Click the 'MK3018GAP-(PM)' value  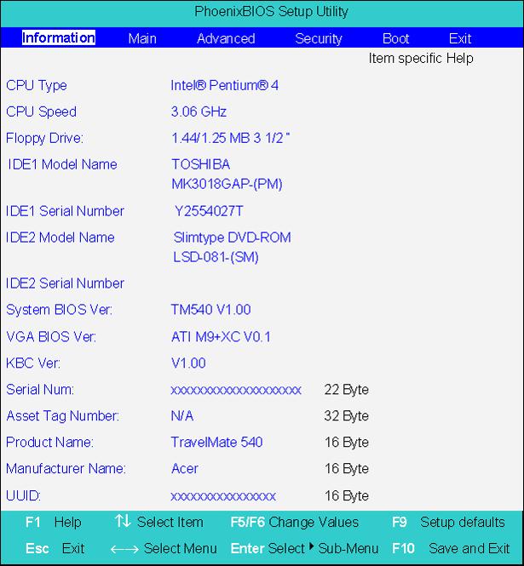[227, 184]
